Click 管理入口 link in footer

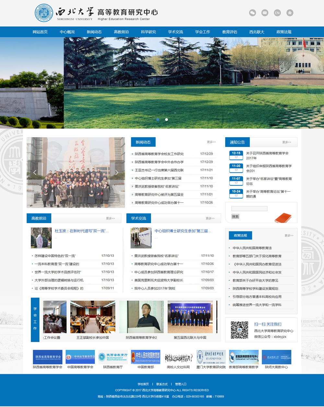coord(180,384)
